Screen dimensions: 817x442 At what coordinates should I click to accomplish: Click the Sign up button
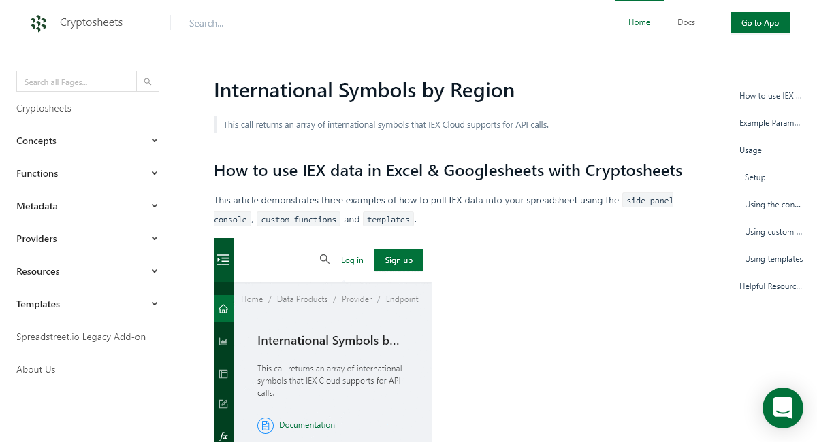(398, 260)
